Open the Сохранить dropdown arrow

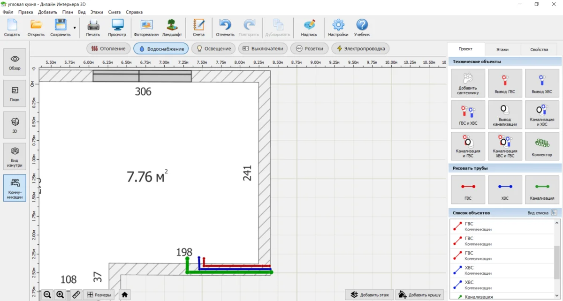tap(75, 28)
